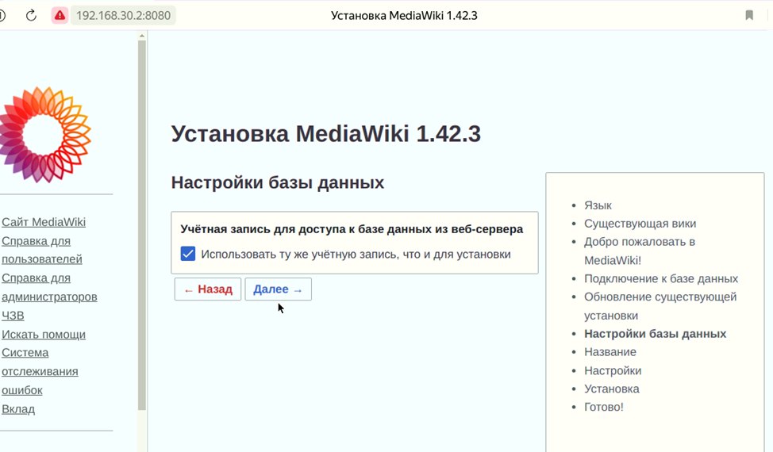Click the scrollbar up arrow in sidebar
Image resolution: width=773 pixels, height=452 pixels.
point(142,36)
